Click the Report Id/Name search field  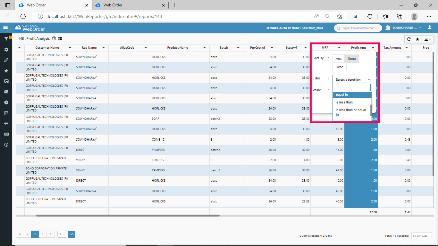coord(358,28)
